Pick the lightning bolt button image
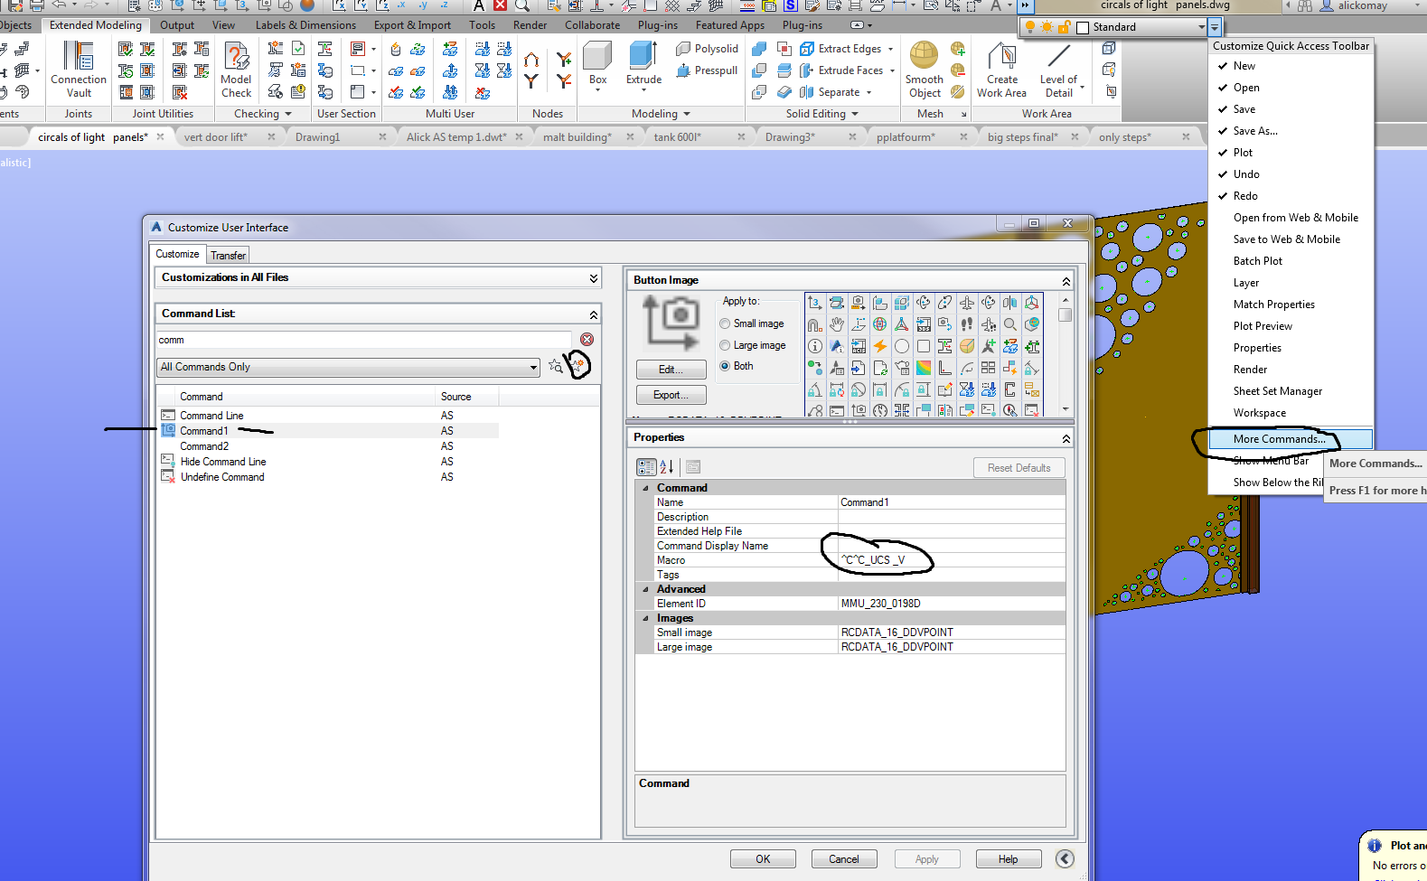The image size is (1427, 881). point(880,346)
